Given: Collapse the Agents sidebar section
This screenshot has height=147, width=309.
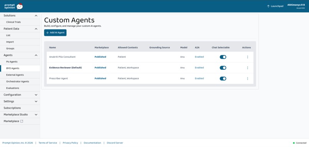Looking at the screenshot, I should tap(20, 55).
